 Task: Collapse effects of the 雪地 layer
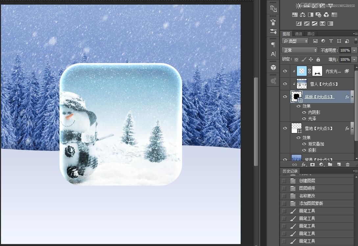click(x=353, y=128)
